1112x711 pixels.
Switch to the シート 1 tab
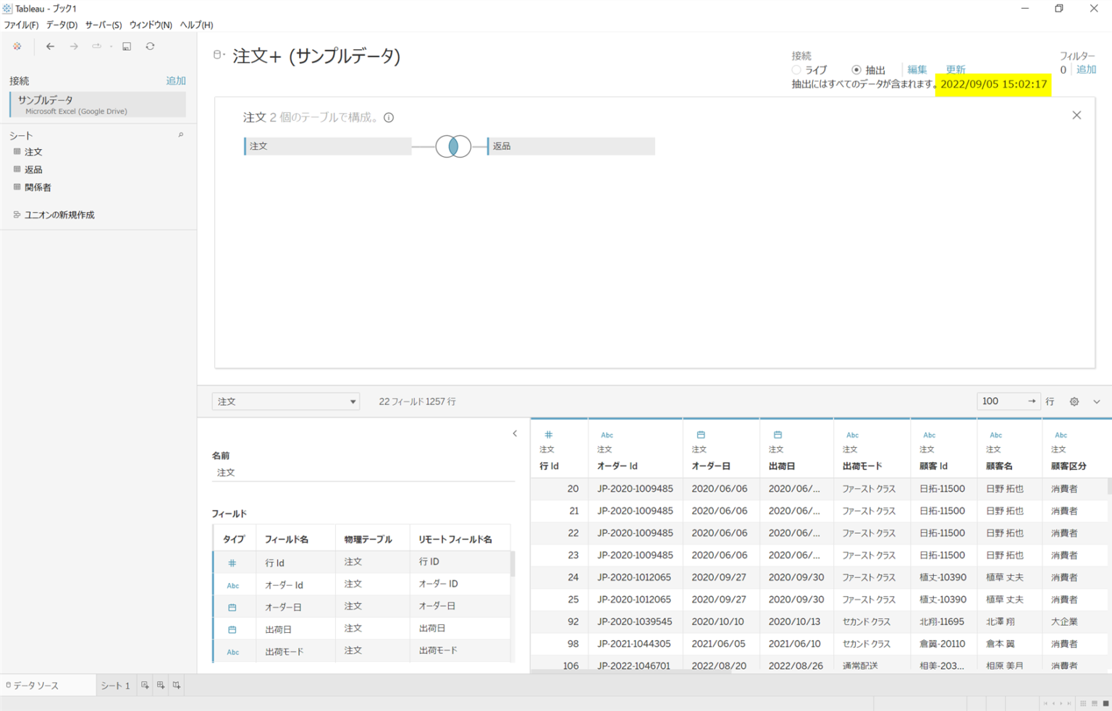[116, 685]
